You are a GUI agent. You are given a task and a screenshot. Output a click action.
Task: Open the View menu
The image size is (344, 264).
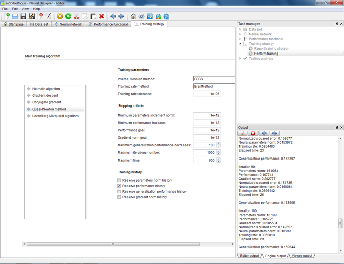pyautogui.click(x=25, y=9)
